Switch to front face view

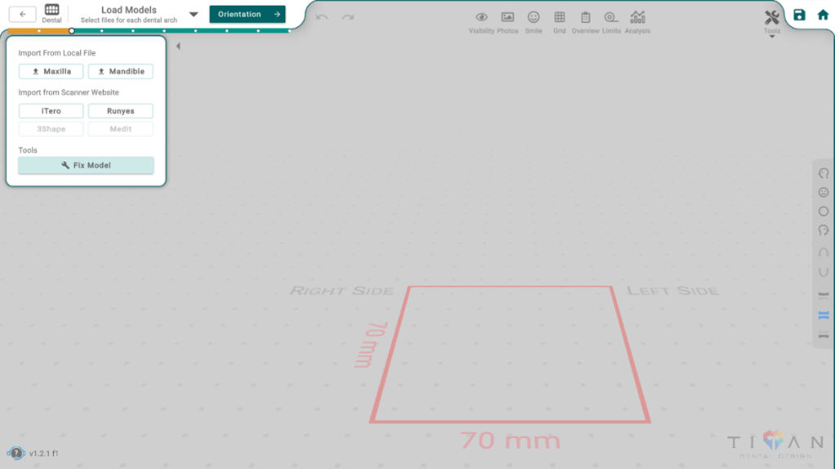point(824,192)
